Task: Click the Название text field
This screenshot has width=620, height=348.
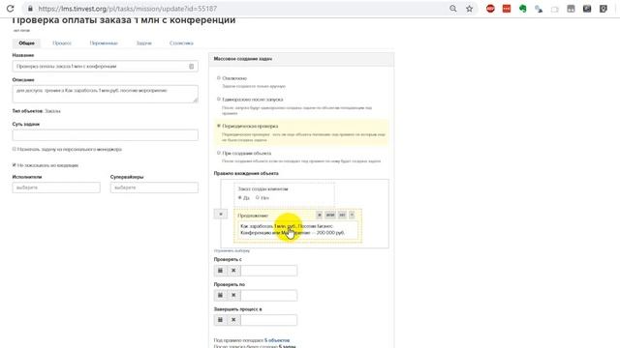Action: pyautogui.click(x=106, y=67)
